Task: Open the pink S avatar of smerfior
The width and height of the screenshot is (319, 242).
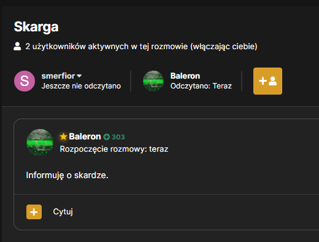Action: point(25,81)
